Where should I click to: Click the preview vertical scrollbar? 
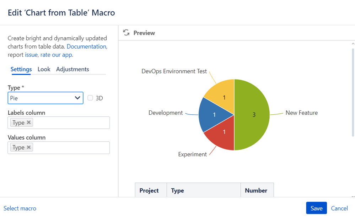[x=353, y=92]
